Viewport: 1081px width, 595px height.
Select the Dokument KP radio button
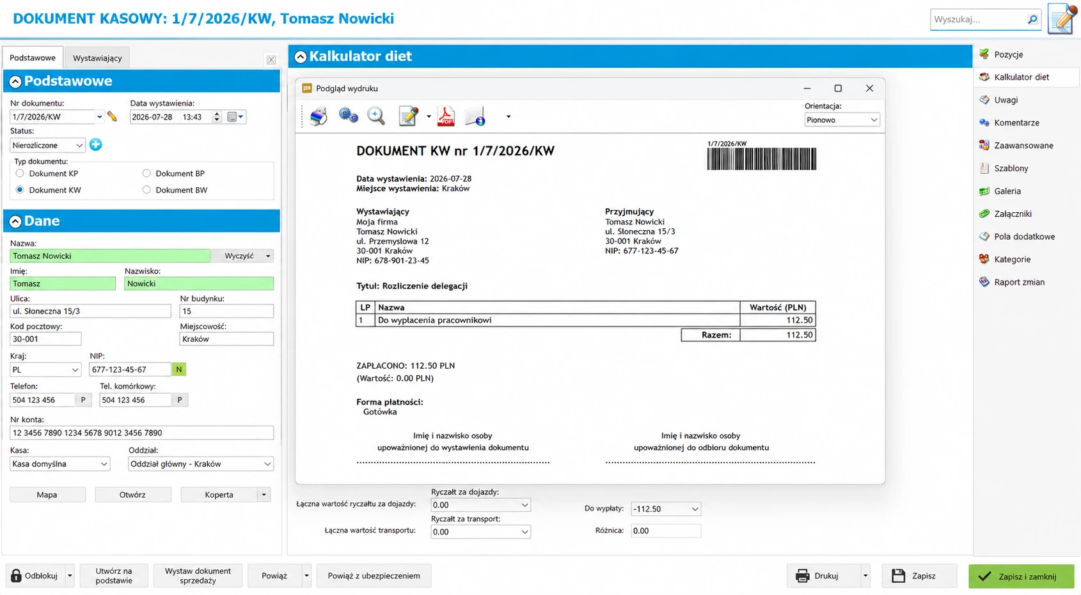[x=20, y=173]
